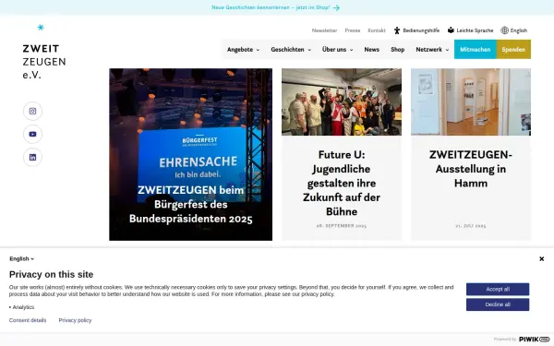Go to the News page
Viewport: 554px width, 346px height.
[372, 50]
